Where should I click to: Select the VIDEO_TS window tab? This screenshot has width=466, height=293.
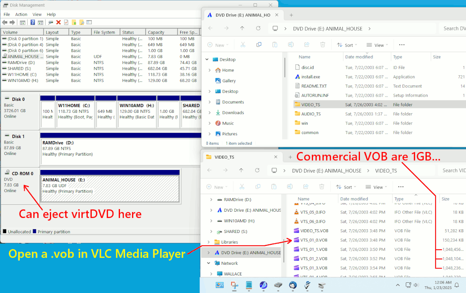pyautogui.click(x=242, y=157)
